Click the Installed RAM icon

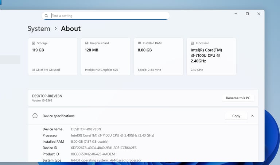(140, 43)
